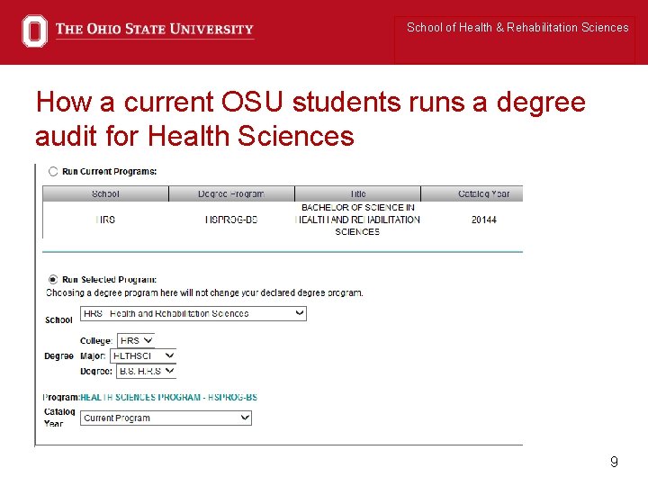Click the slide title about degree audit
Viewport: 648px width, 486px height.
(310, 119)
